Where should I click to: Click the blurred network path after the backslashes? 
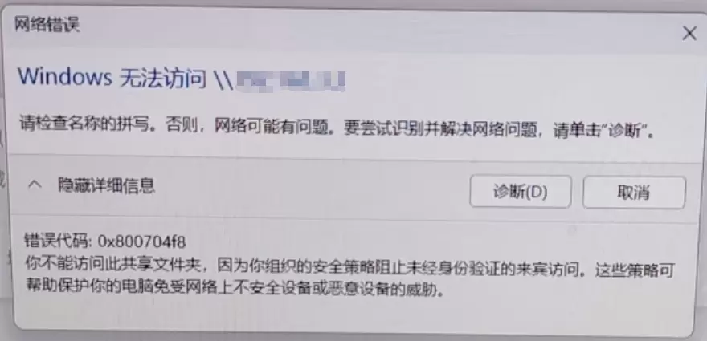[x=290, y=81]
